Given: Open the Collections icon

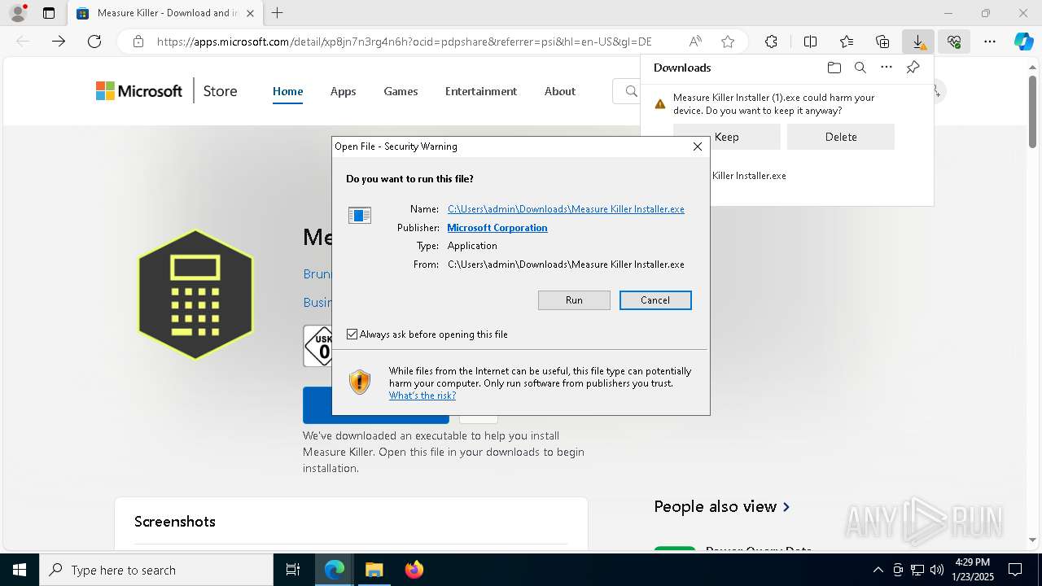Looking at the screenshot, I should pyautogui.click(x=882, y=42).
